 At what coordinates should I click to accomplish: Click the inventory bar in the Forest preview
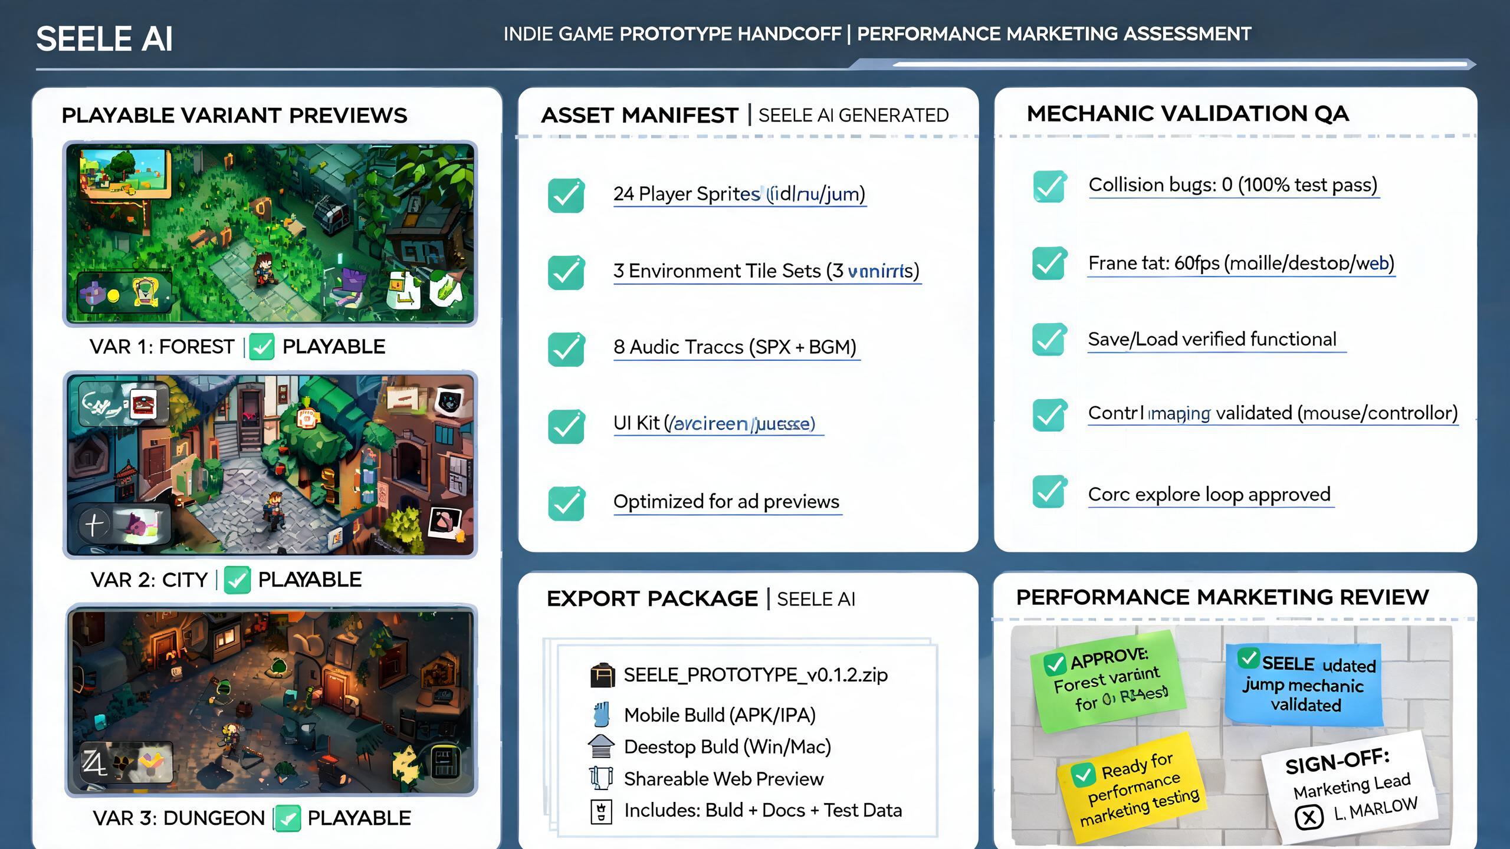[x=124, y=292]
